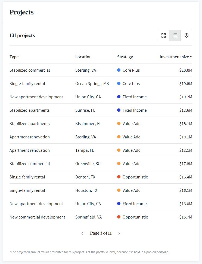
Task: Click the orange Value Add dot for Kissimmee, FL
Action: tap(119, 123)
